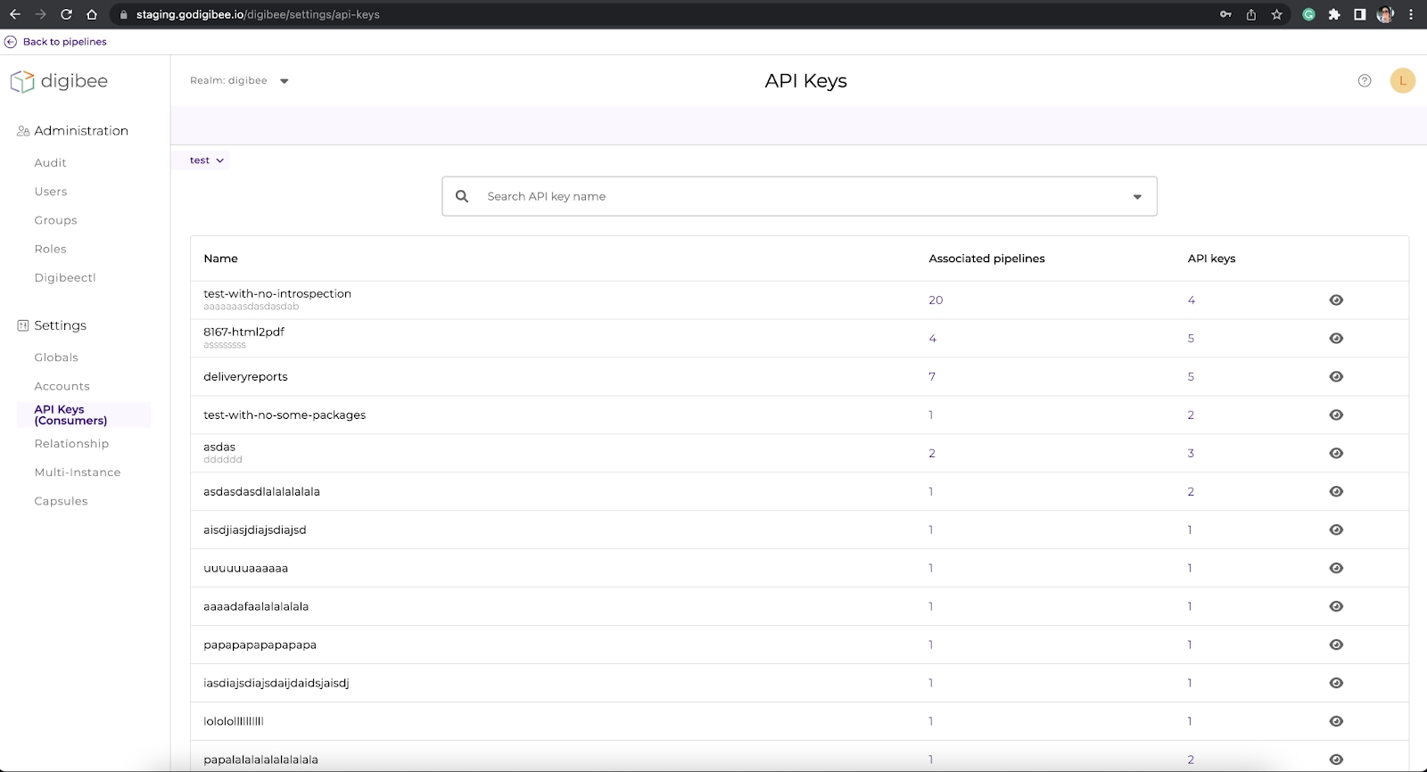1427x772 pixels.
Task: Show keys for test-with-no-introspection via eye icon
Action: [1335, 300]
